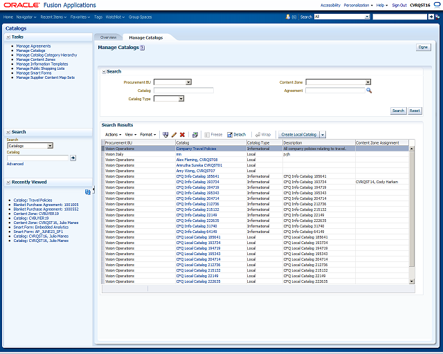Screen dimensions: 443x354
Task: Open the Create Local Catalog arrow dropdown
Action: click(x=323, y=135)
